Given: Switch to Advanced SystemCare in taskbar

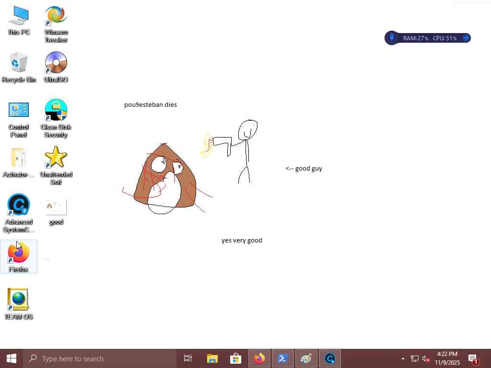Looking at the screenshot, I should tap(330, 358).
